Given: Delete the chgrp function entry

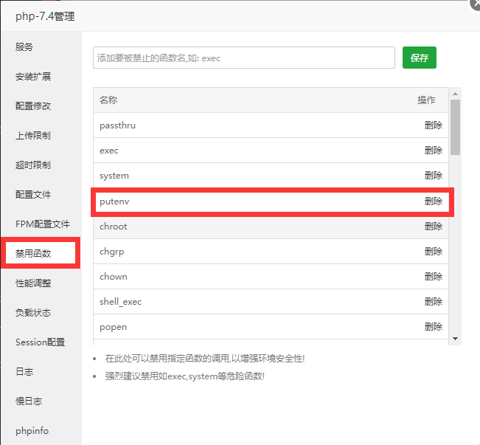Looking at the screenshot, I should tap(433, 252).
